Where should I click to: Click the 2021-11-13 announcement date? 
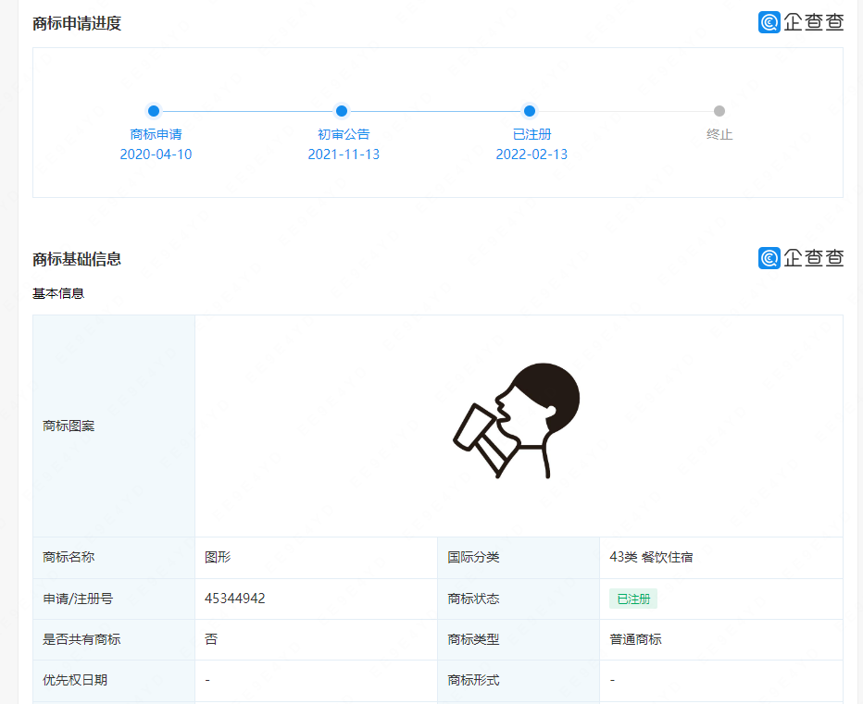pos(344,154)
